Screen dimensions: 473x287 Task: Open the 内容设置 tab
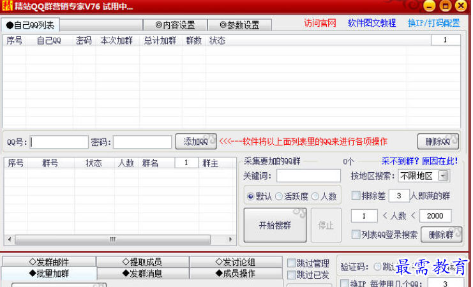(x=175, y=25)
